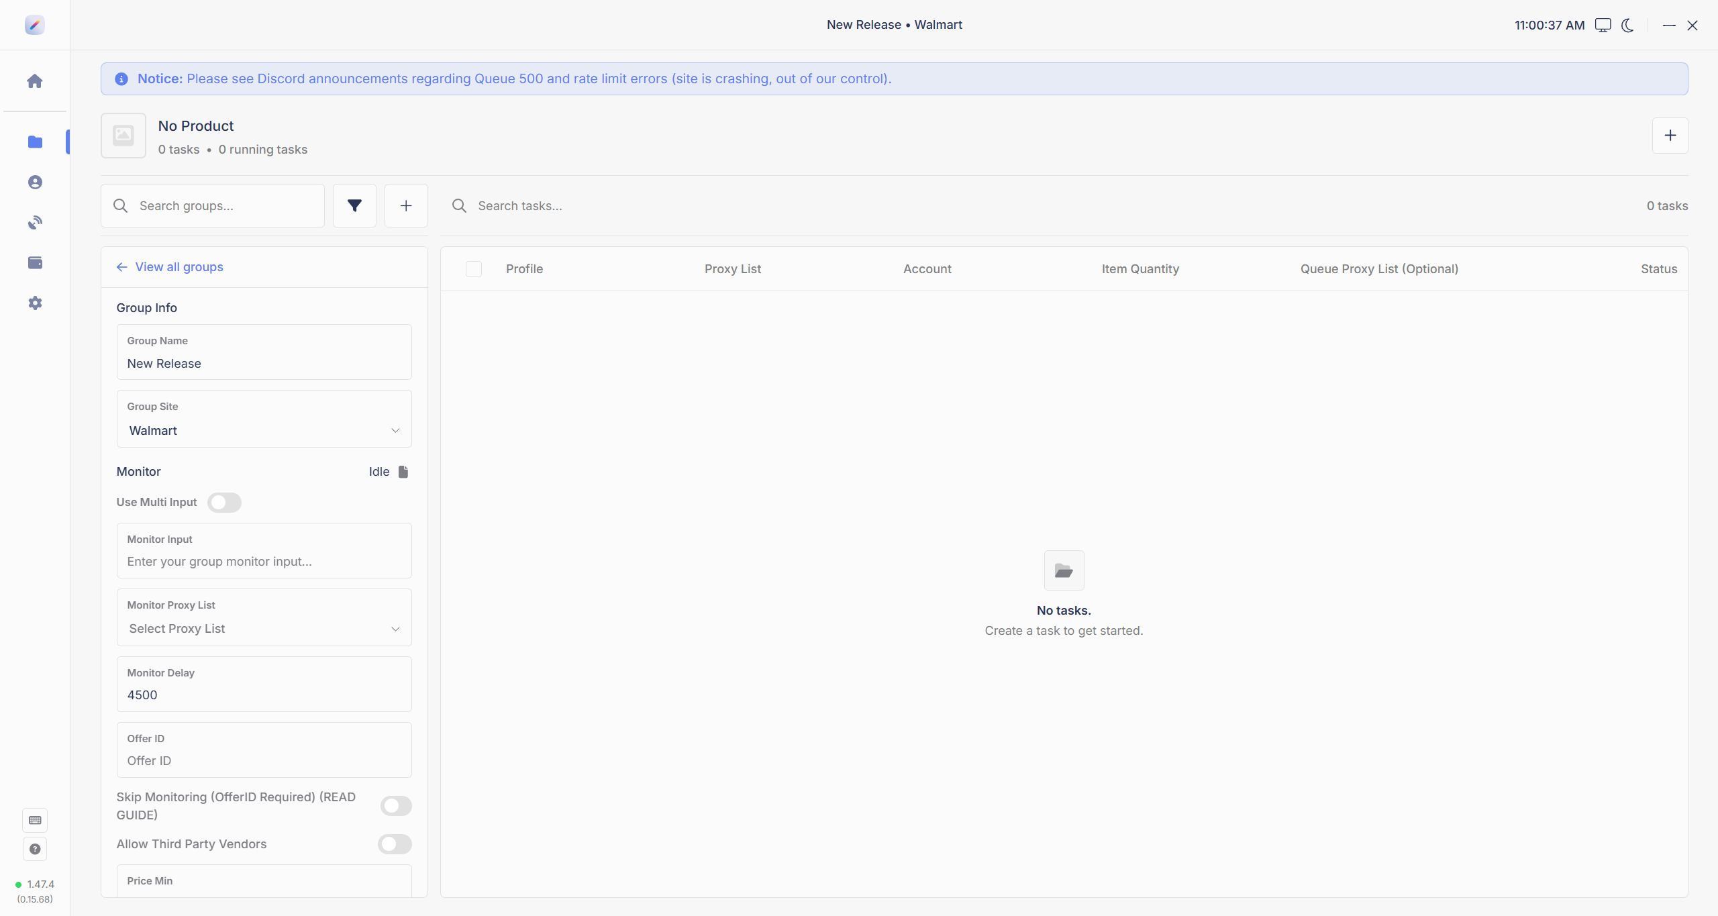
Task: Click the Status column header
Action: point(1659,269)
